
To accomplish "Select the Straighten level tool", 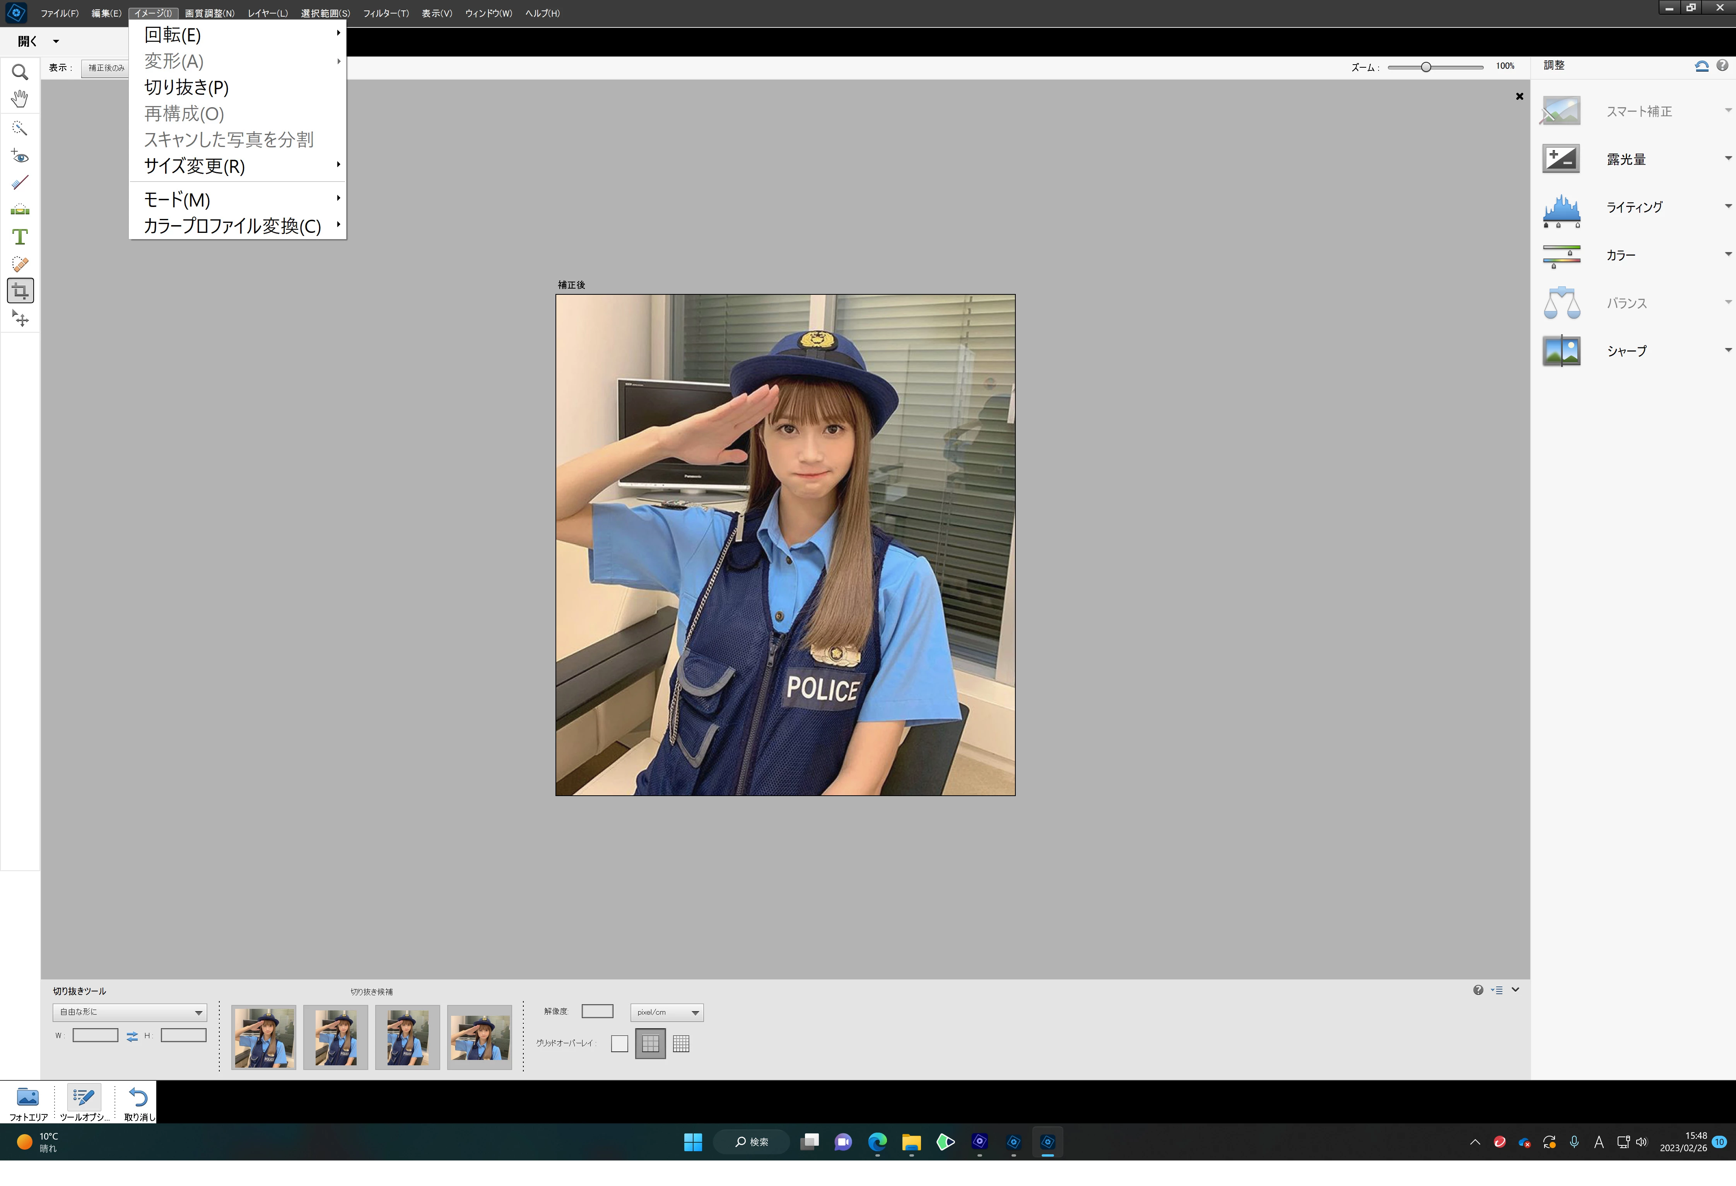I will click(20, 210).
